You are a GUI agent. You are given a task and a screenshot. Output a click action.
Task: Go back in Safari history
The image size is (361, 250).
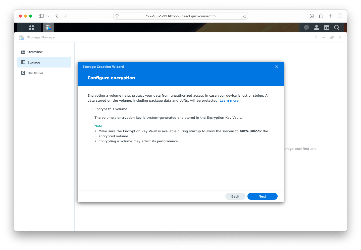pyautogui.click(x=57, y=16)
